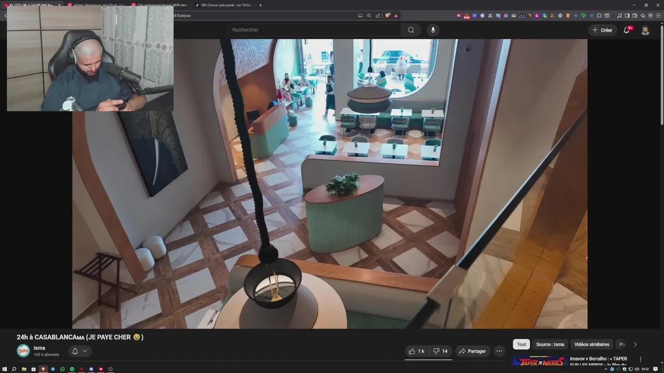The width and height of the screenshot is (664, 373).
Task: Show next filter chips with arrow
Action: 635,345
